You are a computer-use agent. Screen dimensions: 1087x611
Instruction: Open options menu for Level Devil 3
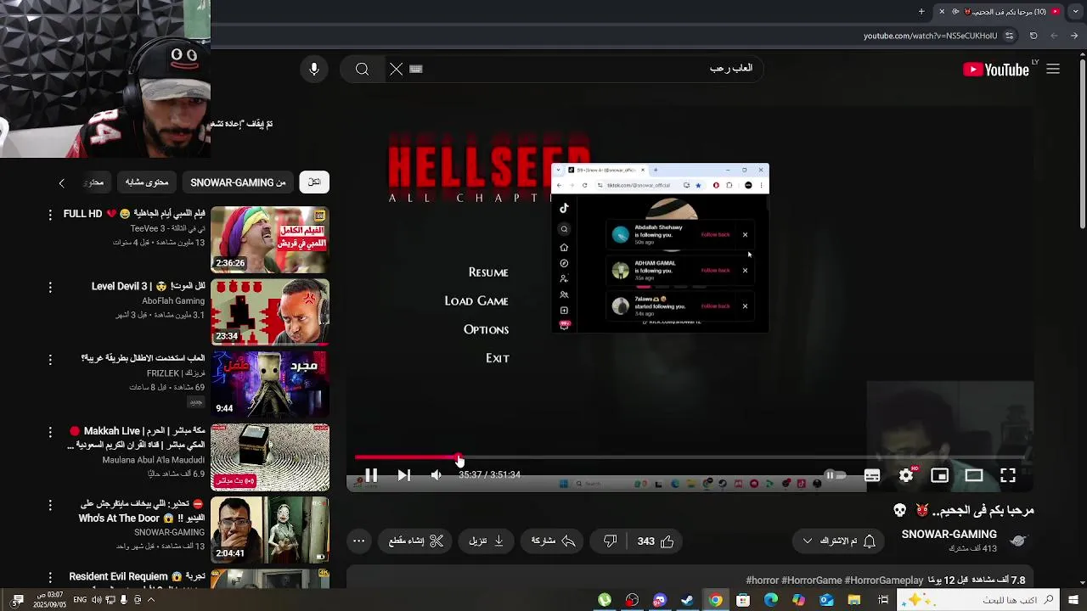(50, 288)
